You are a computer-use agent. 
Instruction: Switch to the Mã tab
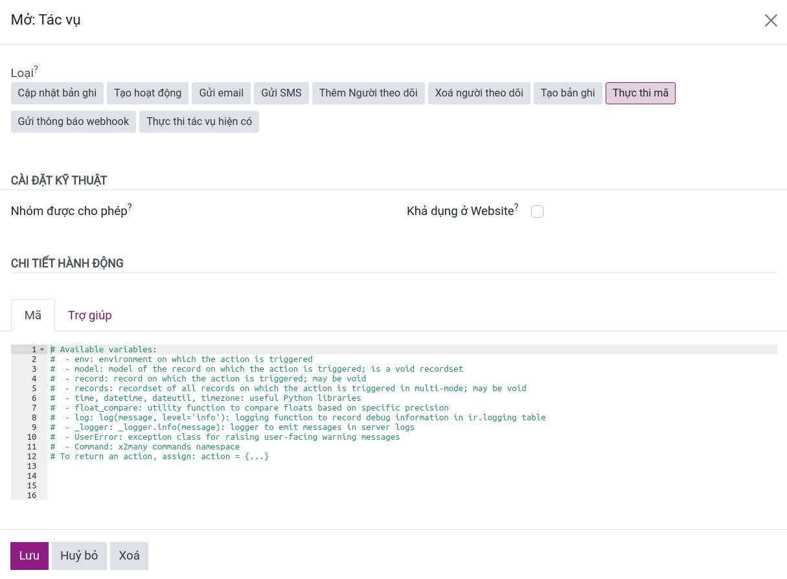click(33, 315)
